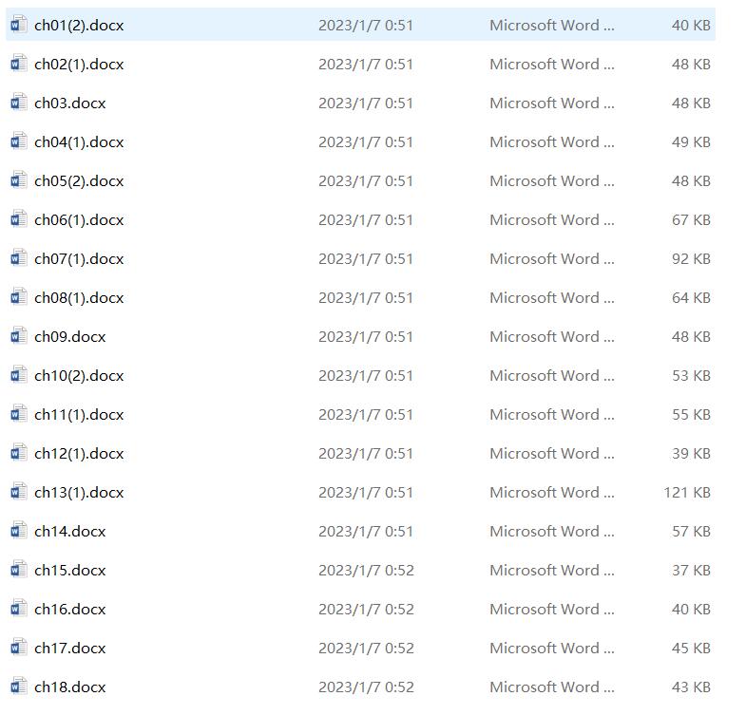Viewport: 746px width, 715px height.
Task: Select the file name ch01(2).docx
Action: pos(79,26)
